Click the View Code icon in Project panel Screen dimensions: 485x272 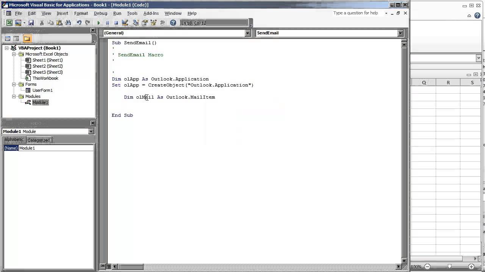coord(8,39)
